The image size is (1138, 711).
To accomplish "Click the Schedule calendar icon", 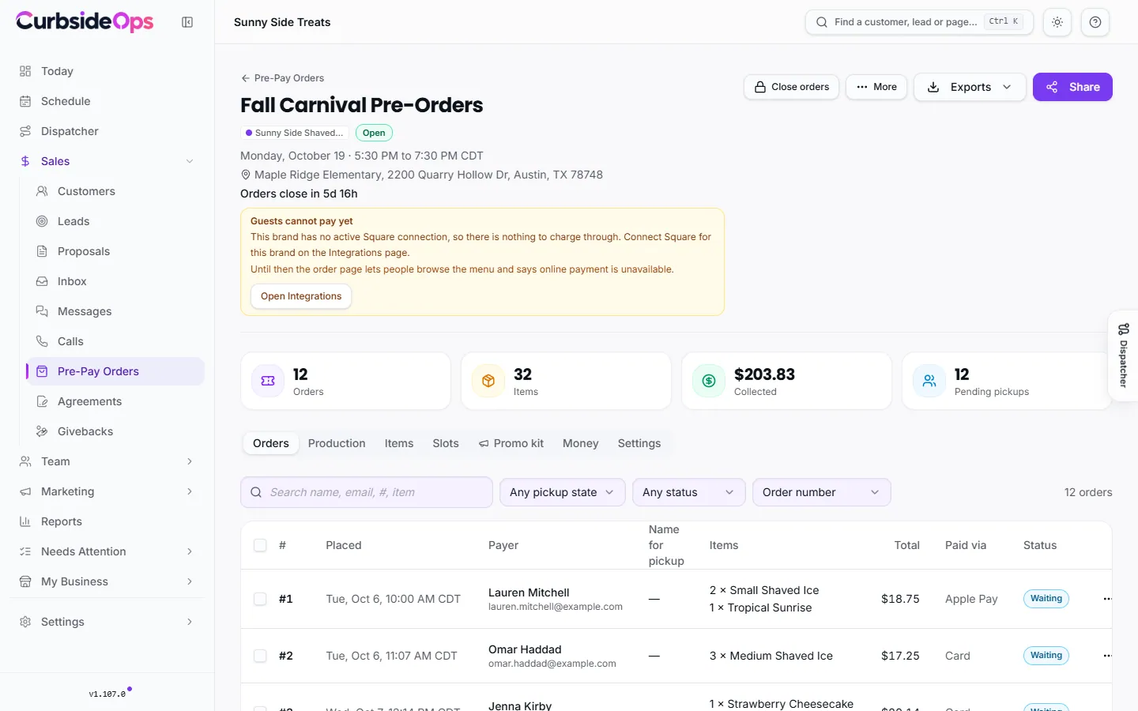I will click(25, 101).
